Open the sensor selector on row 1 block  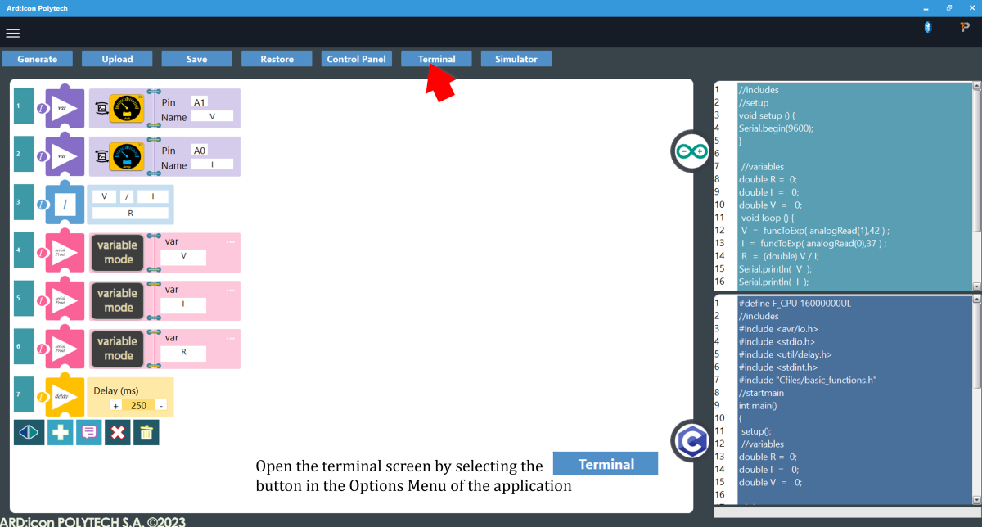[127, 108]
